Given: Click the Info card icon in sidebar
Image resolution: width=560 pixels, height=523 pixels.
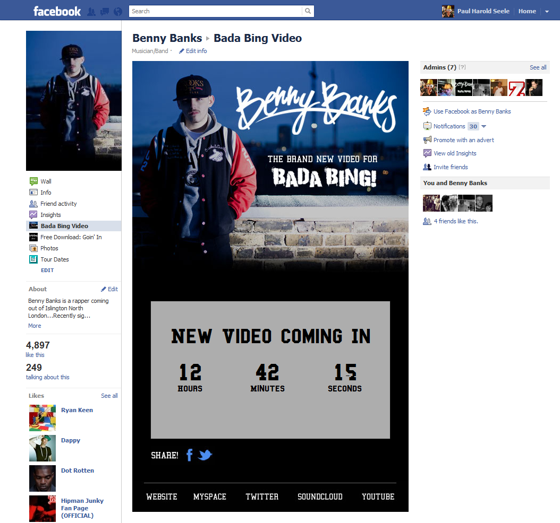Looking at the screenshot, I should 33,193.
